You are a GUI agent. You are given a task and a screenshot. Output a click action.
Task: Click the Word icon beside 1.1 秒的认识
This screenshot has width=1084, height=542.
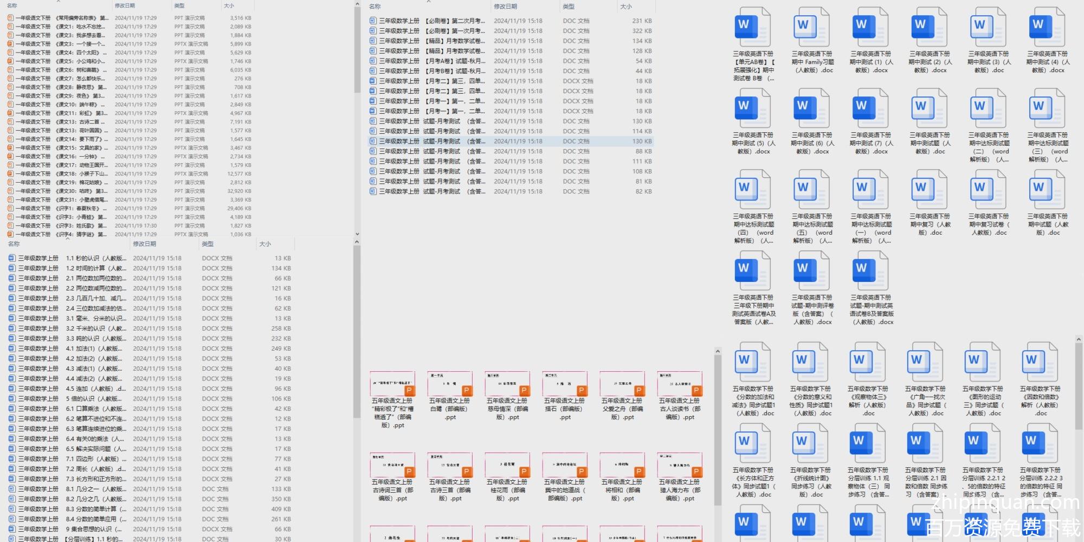(x=12, y=259)
